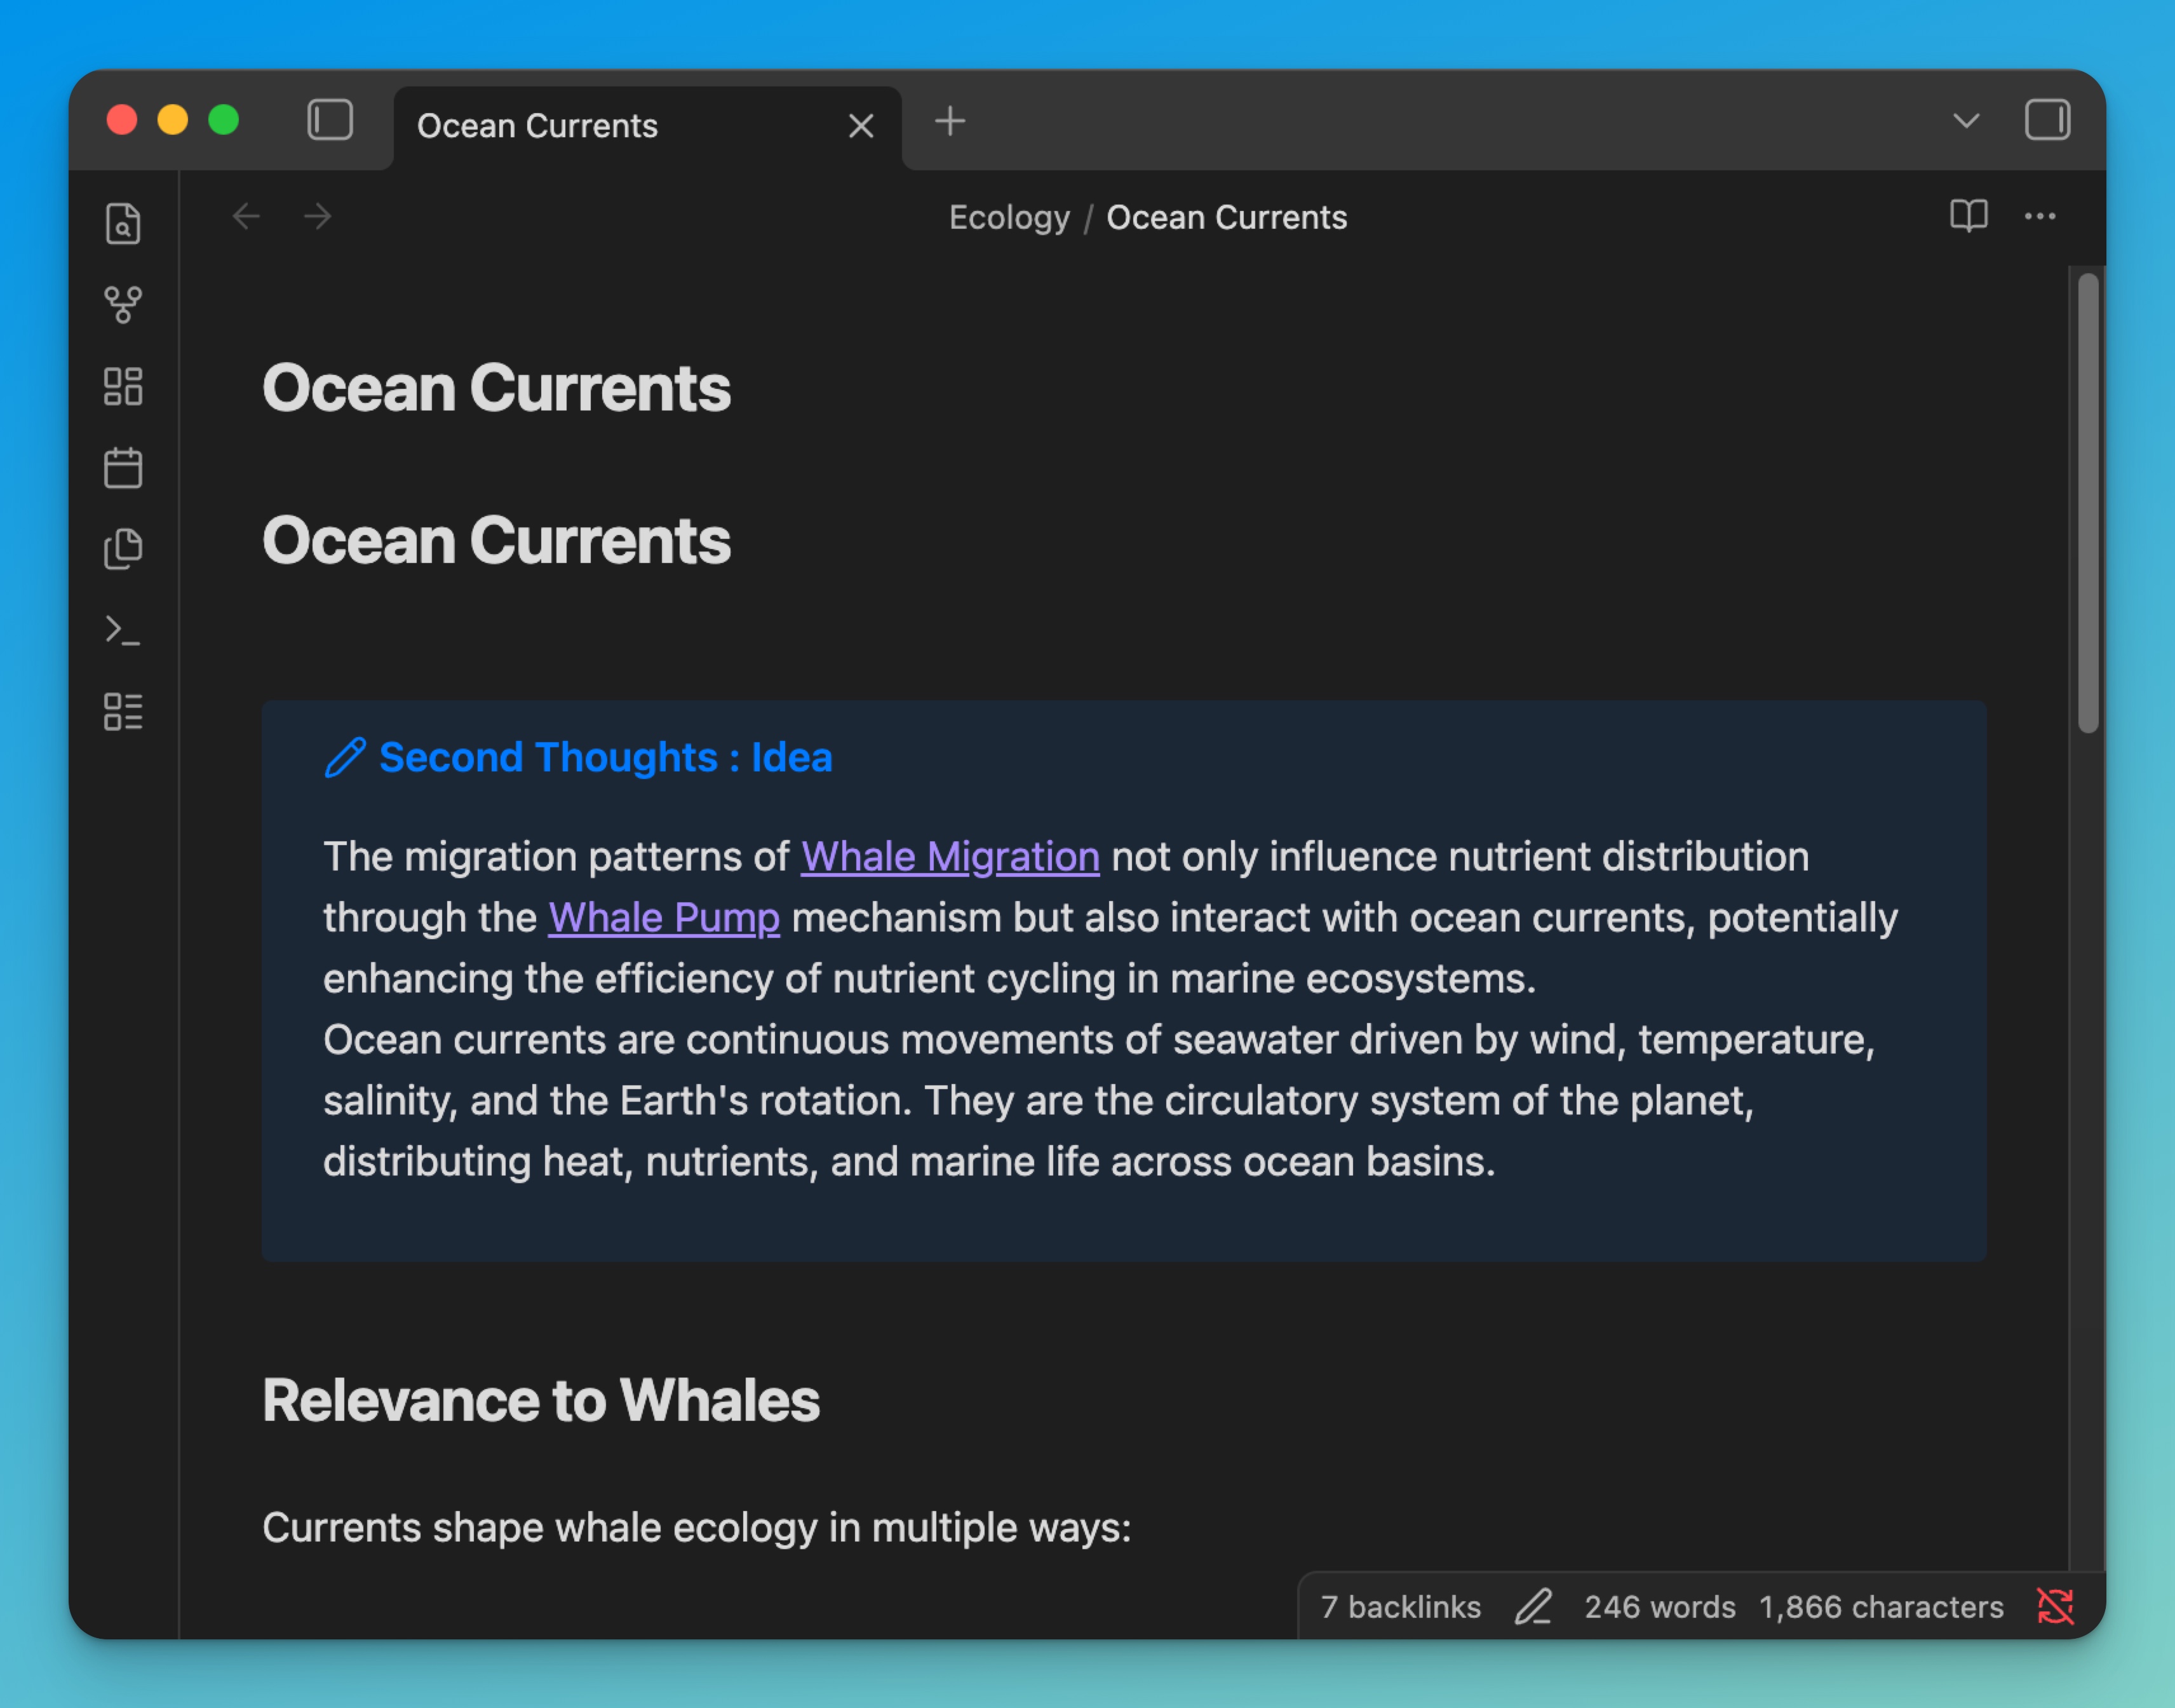Open the quick switcher file-search icon
The image size is (2175, 1708).
[x=123, y=223]
